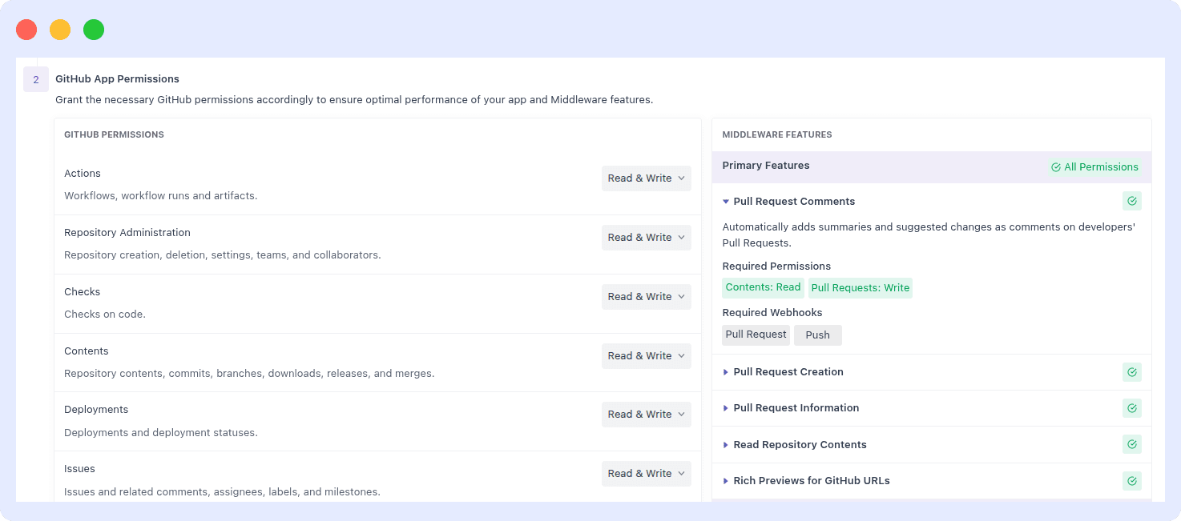Screen dimensions: 1181x521
Task: Open the Contents Read & Write dropdown
Action: pos(646,355)
